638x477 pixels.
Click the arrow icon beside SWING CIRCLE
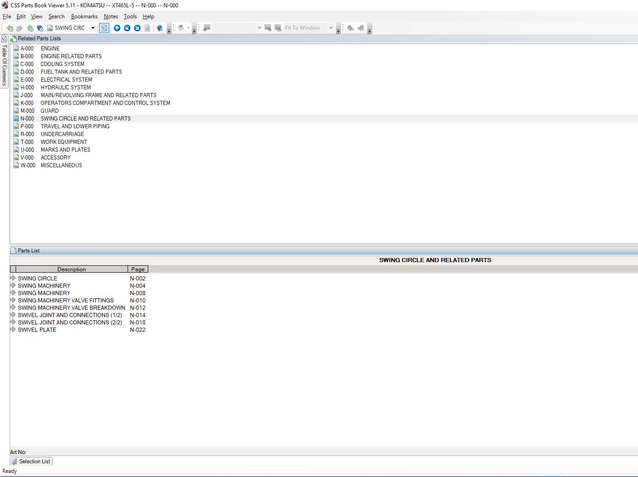(13, 278)
